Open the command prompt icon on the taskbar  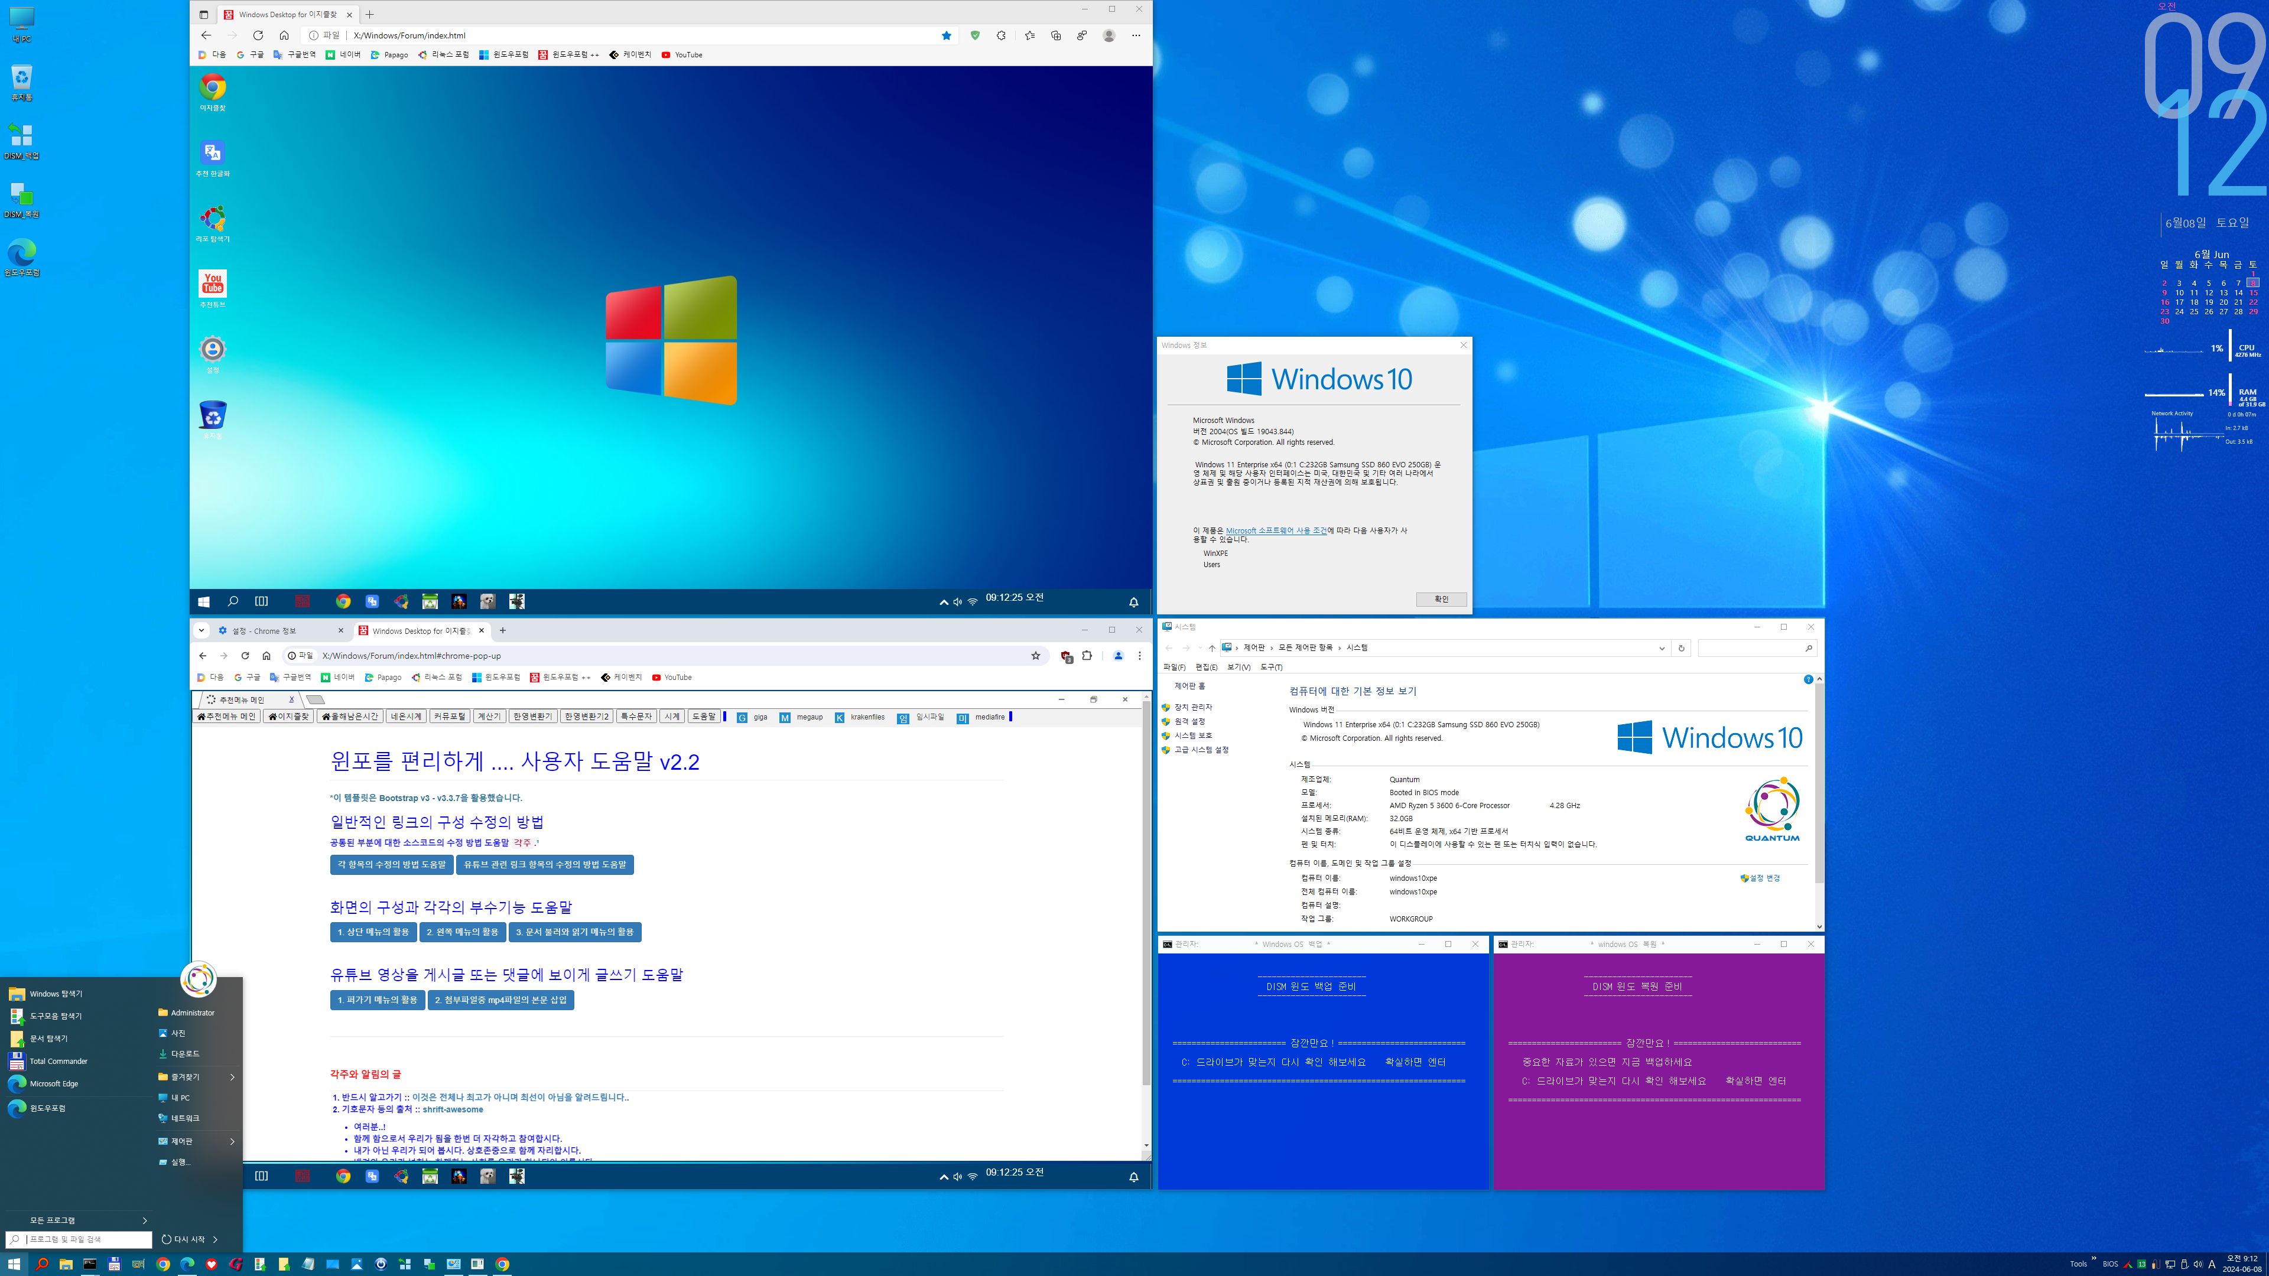click(x=90, y=1264)
